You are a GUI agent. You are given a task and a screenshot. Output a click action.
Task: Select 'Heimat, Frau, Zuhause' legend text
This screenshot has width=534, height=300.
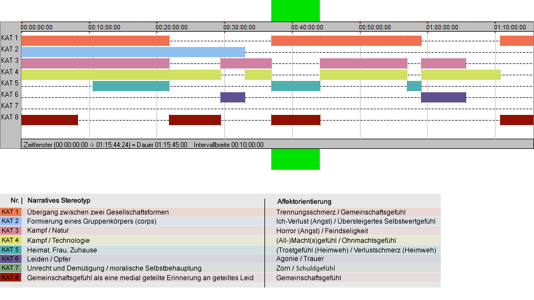tap(62, 250)
